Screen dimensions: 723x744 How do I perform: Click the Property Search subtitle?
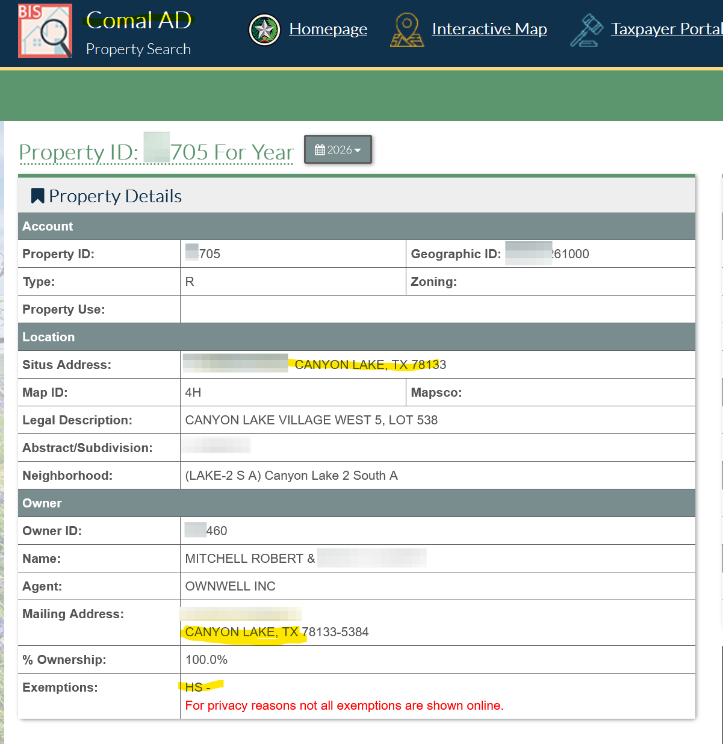[x=138, y=49]
